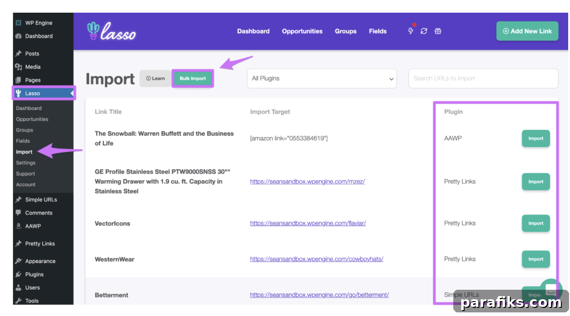Click the Pretty Links pin icon
This screenshot has width=570, height=316.
tap(19, 244)
